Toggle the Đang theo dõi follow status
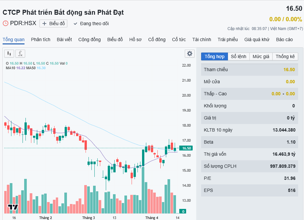The image size is (304, 220). tap(94, 24)
